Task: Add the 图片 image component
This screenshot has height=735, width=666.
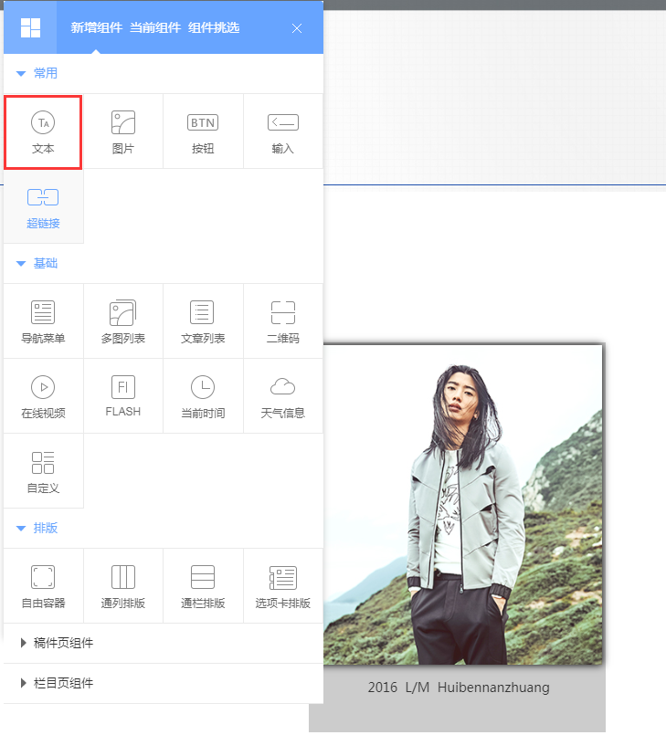Action: (x=122, y=131)
